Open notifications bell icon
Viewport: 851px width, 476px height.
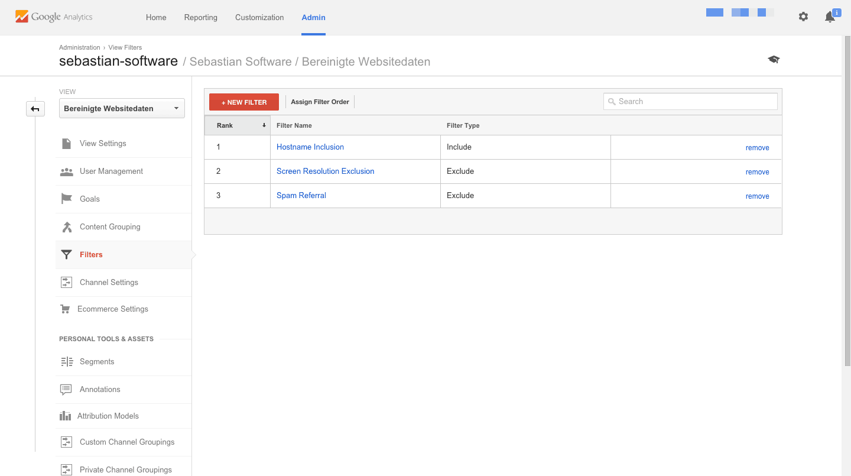pyautogui.click(x=830, y=17)
